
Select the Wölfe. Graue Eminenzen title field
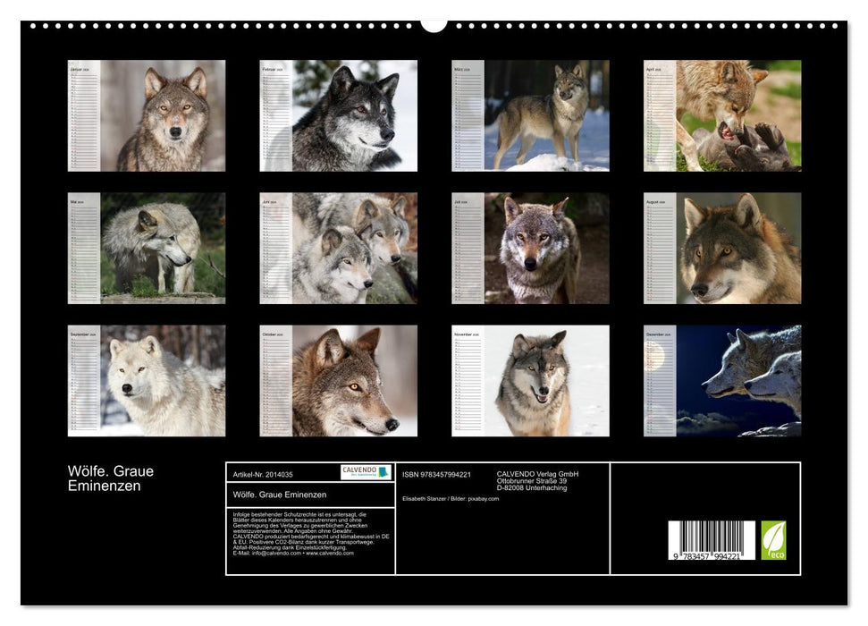[280, 495]
